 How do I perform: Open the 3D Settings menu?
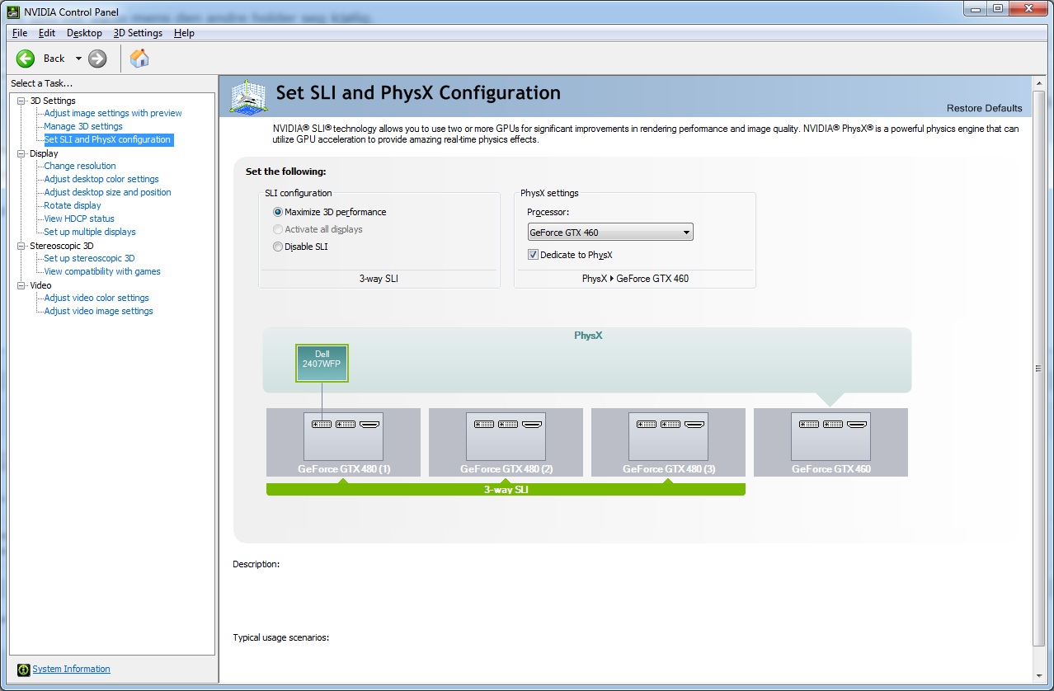point(138,33)
